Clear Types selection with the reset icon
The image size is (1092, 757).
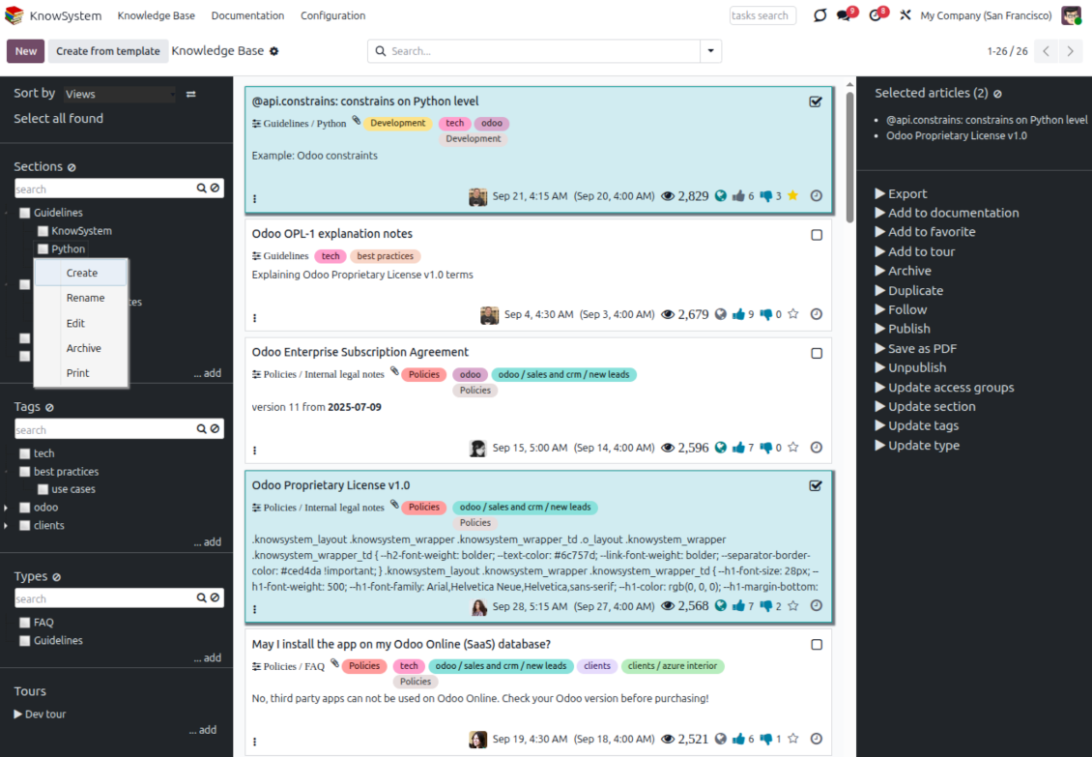pos(56,577)
